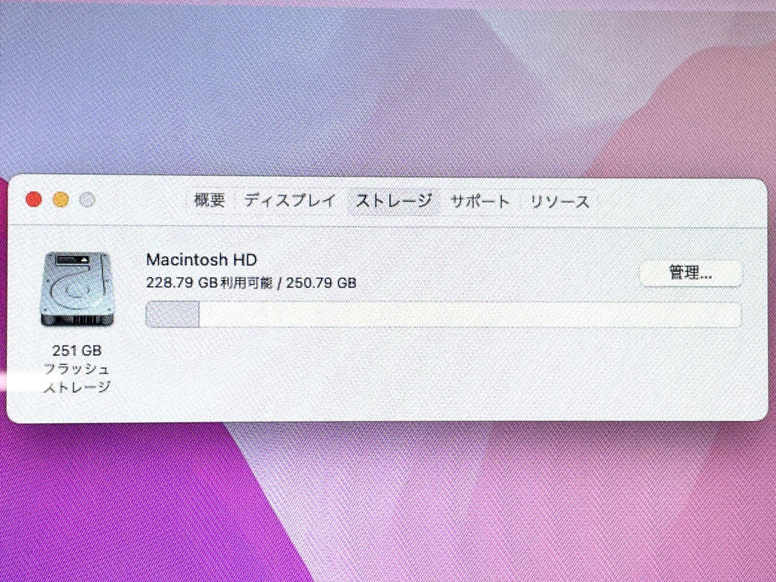The width and height of the screenshot is (776, 582).
Task: Click the greyed-out zoom button
Action: [x=87, y=200]
